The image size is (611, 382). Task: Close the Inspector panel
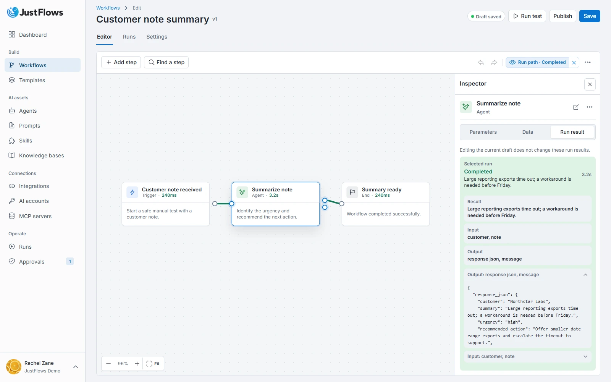tap(590, 84)
